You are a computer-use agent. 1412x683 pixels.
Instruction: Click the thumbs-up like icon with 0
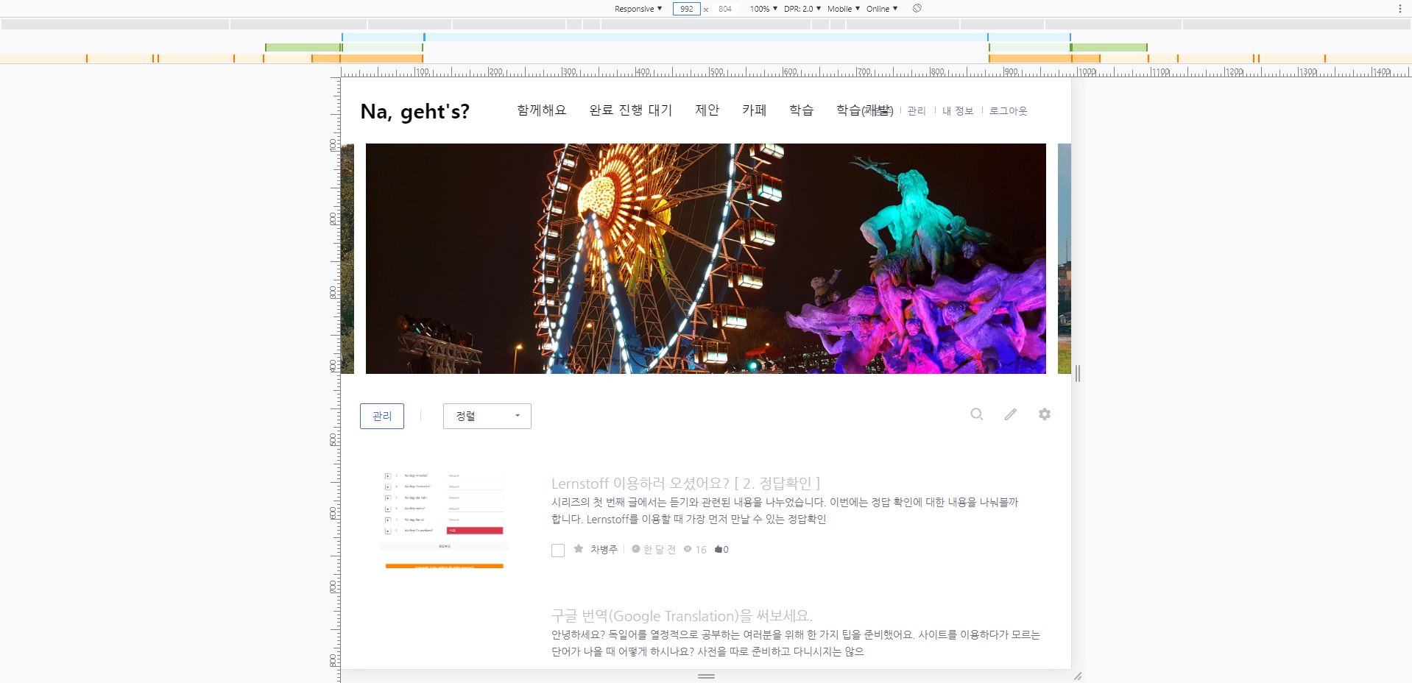pyautogui.click(x=718, y=549)
